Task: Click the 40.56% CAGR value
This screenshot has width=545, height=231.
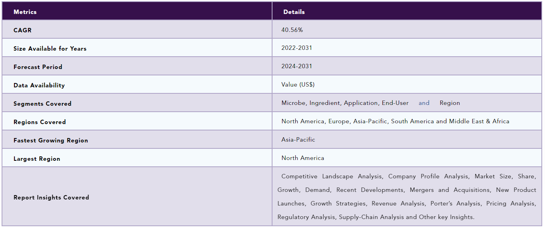Action: (292, 30)
